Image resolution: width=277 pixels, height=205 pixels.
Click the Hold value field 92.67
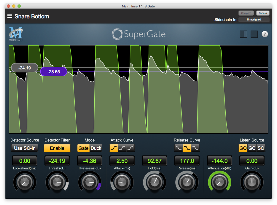(x=155, y=161)
